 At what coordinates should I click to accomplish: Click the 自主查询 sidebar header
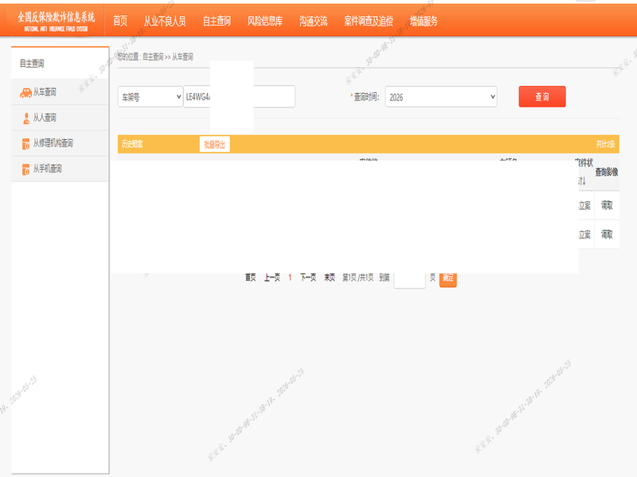pyautogui.click(x=32, y=64)
